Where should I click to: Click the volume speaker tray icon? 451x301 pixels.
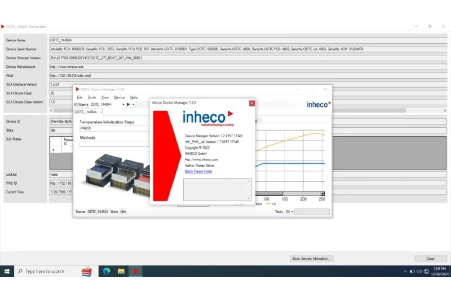point(419,271)
